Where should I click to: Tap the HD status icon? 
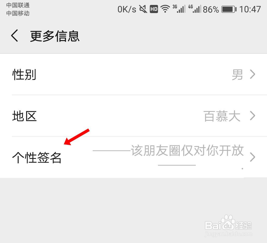(154, 9)
